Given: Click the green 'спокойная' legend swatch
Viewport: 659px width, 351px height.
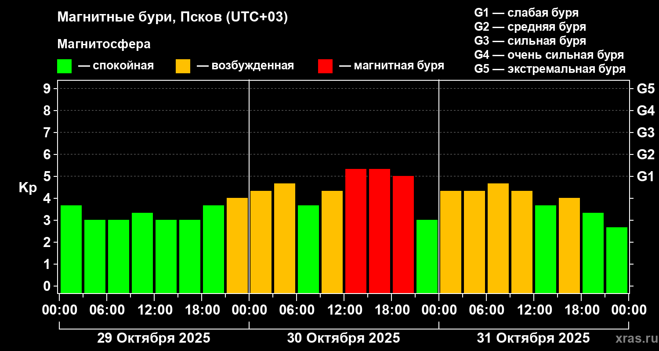Looking at the screenshot, I should (x=64, y=66).
